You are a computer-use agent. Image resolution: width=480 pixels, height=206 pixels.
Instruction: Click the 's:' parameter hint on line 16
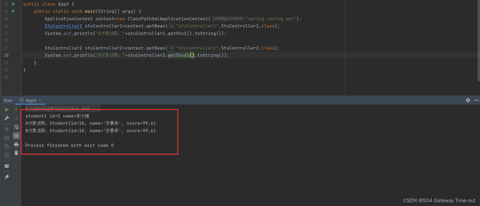coord(172,26)
